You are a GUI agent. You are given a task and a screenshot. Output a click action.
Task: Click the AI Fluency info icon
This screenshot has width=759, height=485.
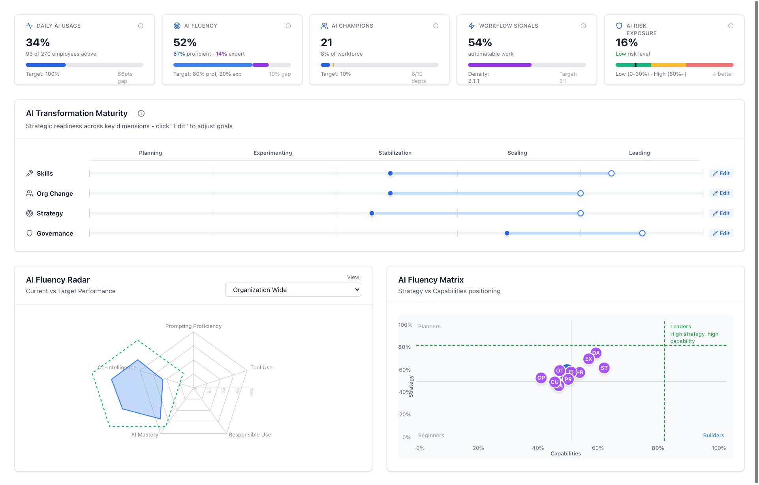[288, 26]
